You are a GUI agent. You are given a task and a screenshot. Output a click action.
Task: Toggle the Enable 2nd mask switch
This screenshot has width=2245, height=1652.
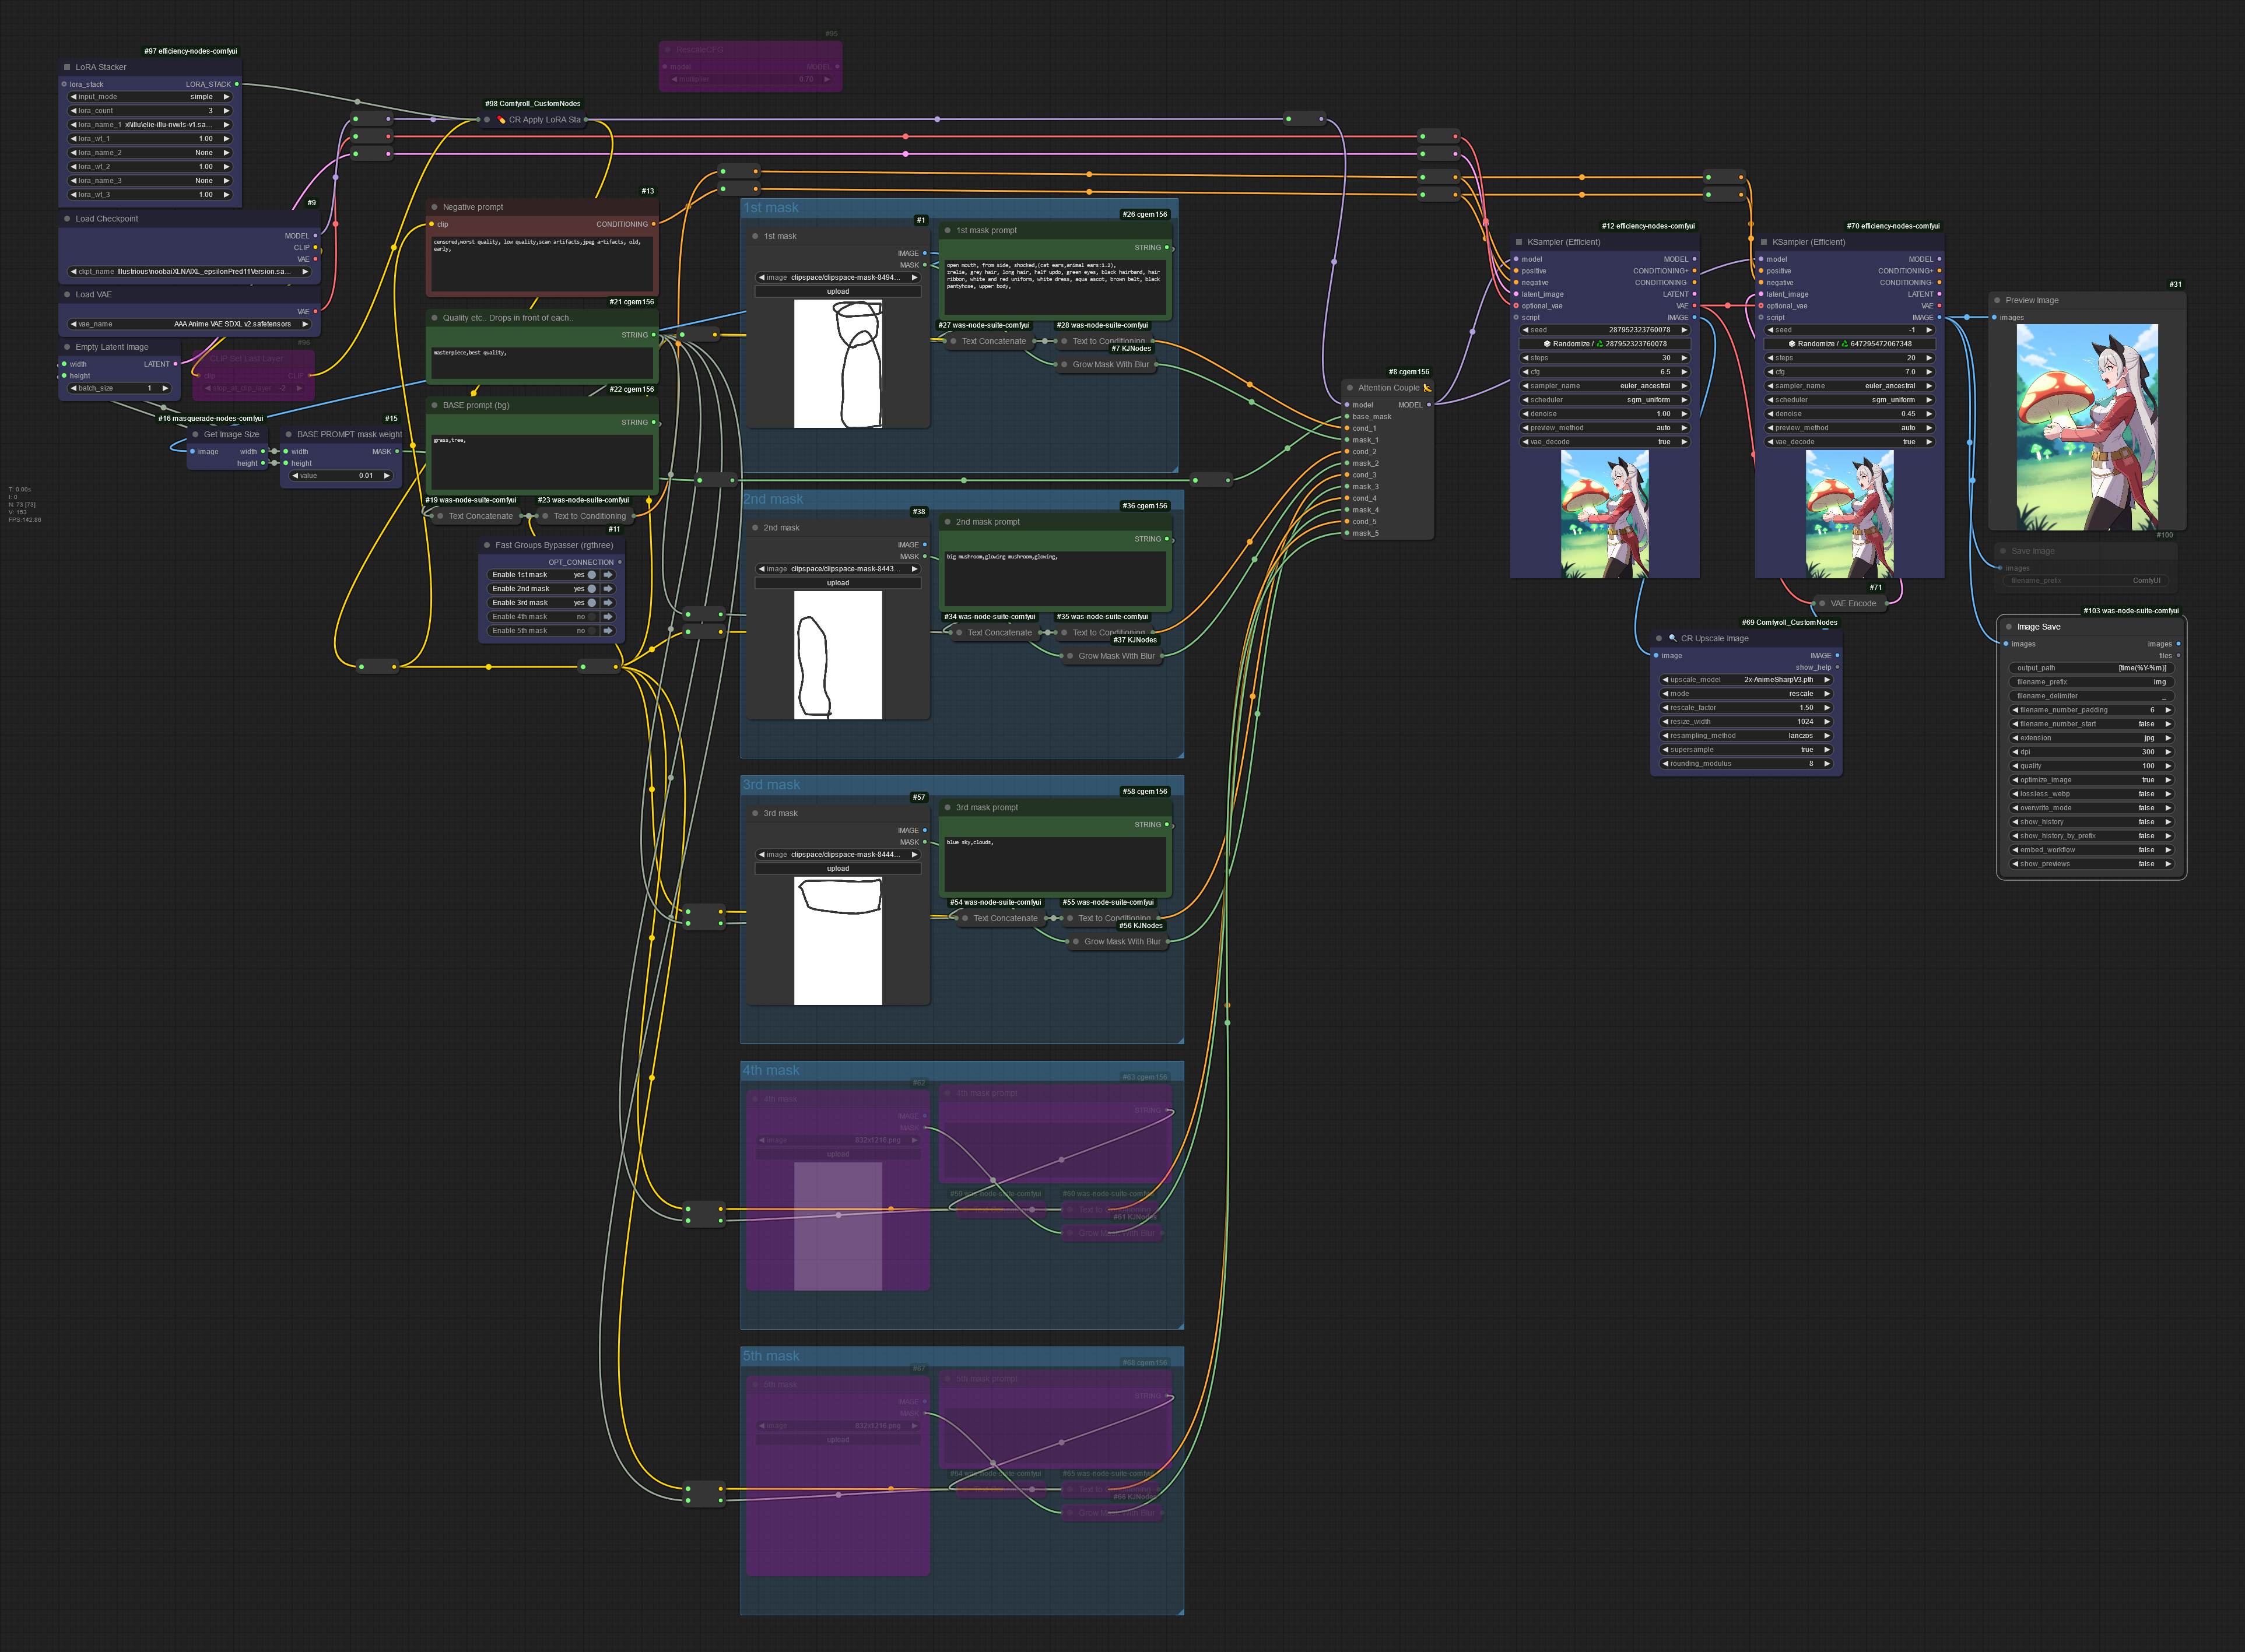coord(591,589)
